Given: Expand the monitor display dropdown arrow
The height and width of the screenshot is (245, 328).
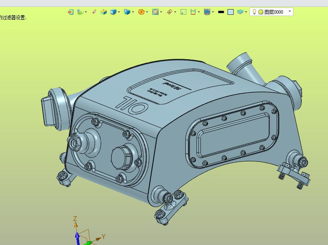Looking at the screenshot, I should coord(213,12).
